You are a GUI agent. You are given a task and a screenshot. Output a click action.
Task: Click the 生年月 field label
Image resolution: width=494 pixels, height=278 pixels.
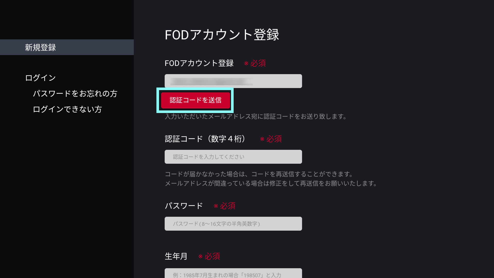click(x=176, y=256)
